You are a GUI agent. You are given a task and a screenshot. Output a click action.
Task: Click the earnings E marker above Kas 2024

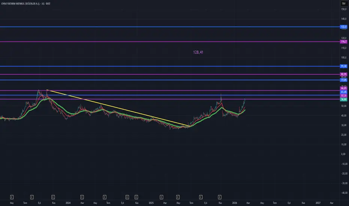point(136,197)
